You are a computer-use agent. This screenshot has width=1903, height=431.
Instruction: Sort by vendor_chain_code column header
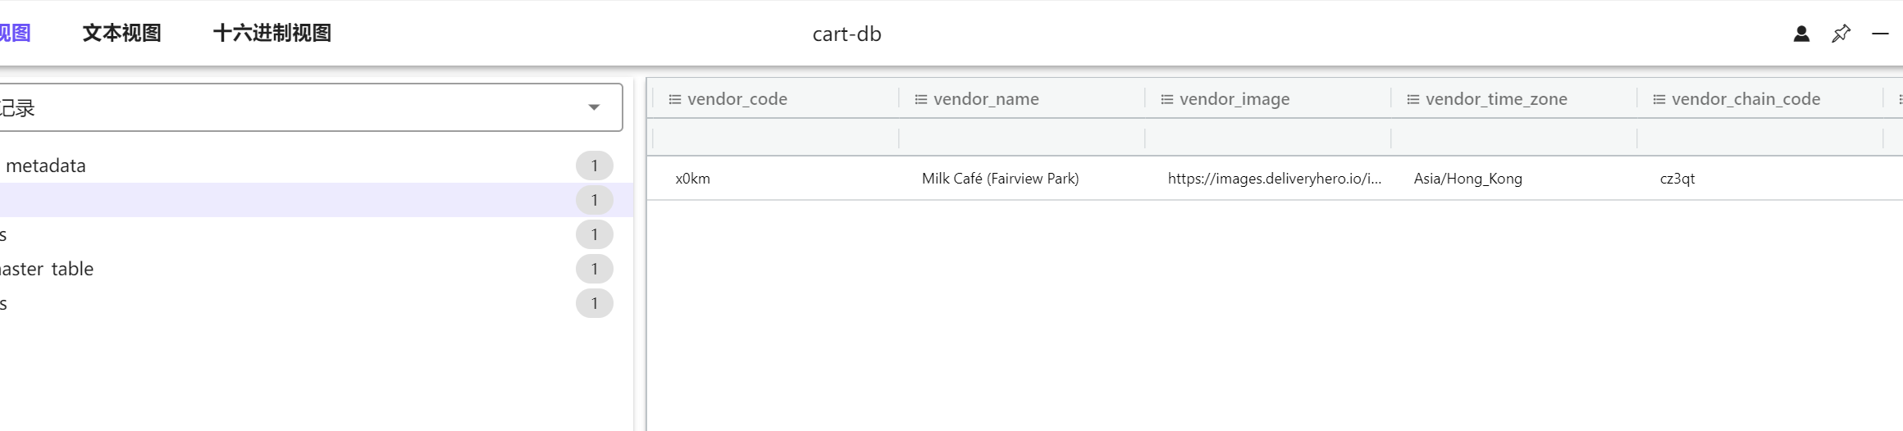[1746, 99]
